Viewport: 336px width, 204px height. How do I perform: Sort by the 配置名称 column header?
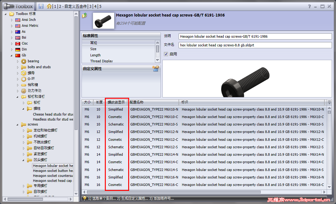click(153, 102)
